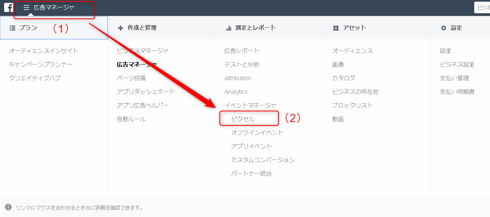Open イベントマネージャ

click(x=250, y=105)
